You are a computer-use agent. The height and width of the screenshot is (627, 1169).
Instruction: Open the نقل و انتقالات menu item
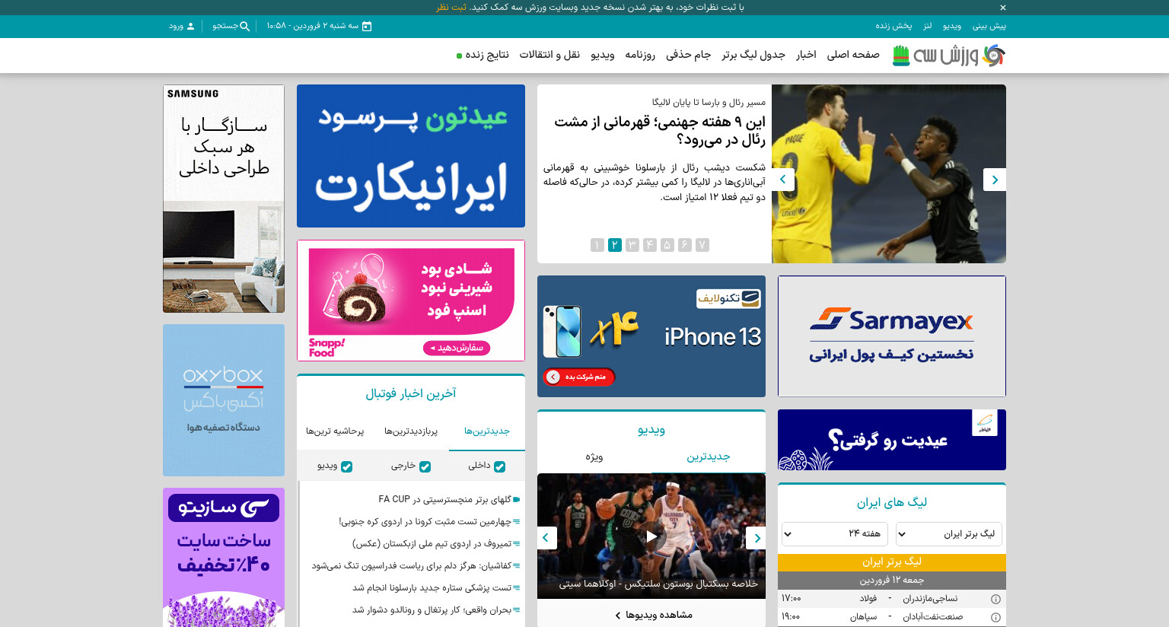coord(549,55)
